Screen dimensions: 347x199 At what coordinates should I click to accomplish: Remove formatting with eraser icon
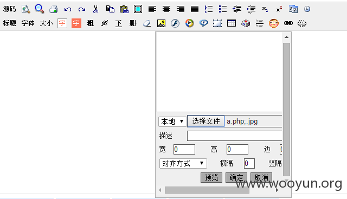pos(147,23)
